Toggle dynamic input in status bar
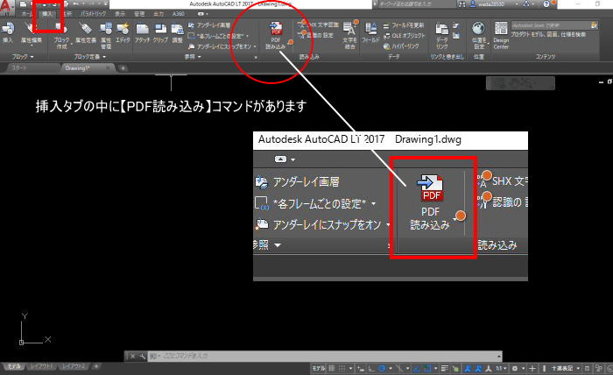 (361, 368)
